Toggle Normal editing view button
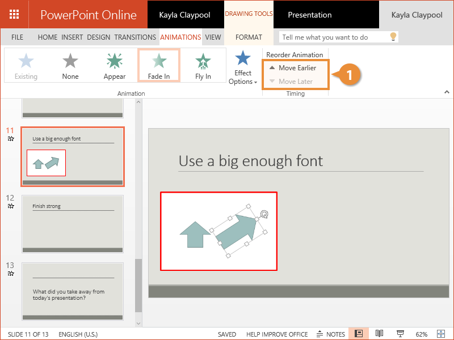 (x=359, y=334)
